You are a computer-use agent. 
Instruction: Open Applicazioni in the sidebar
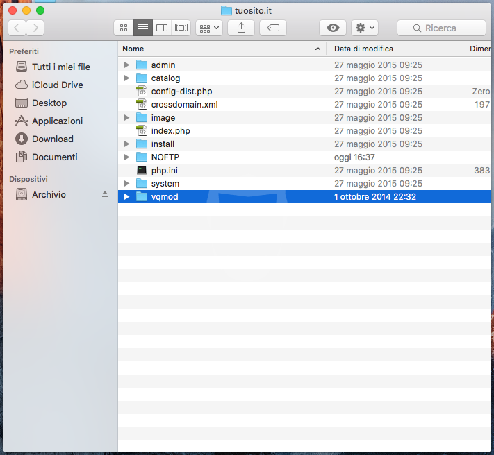49,121
